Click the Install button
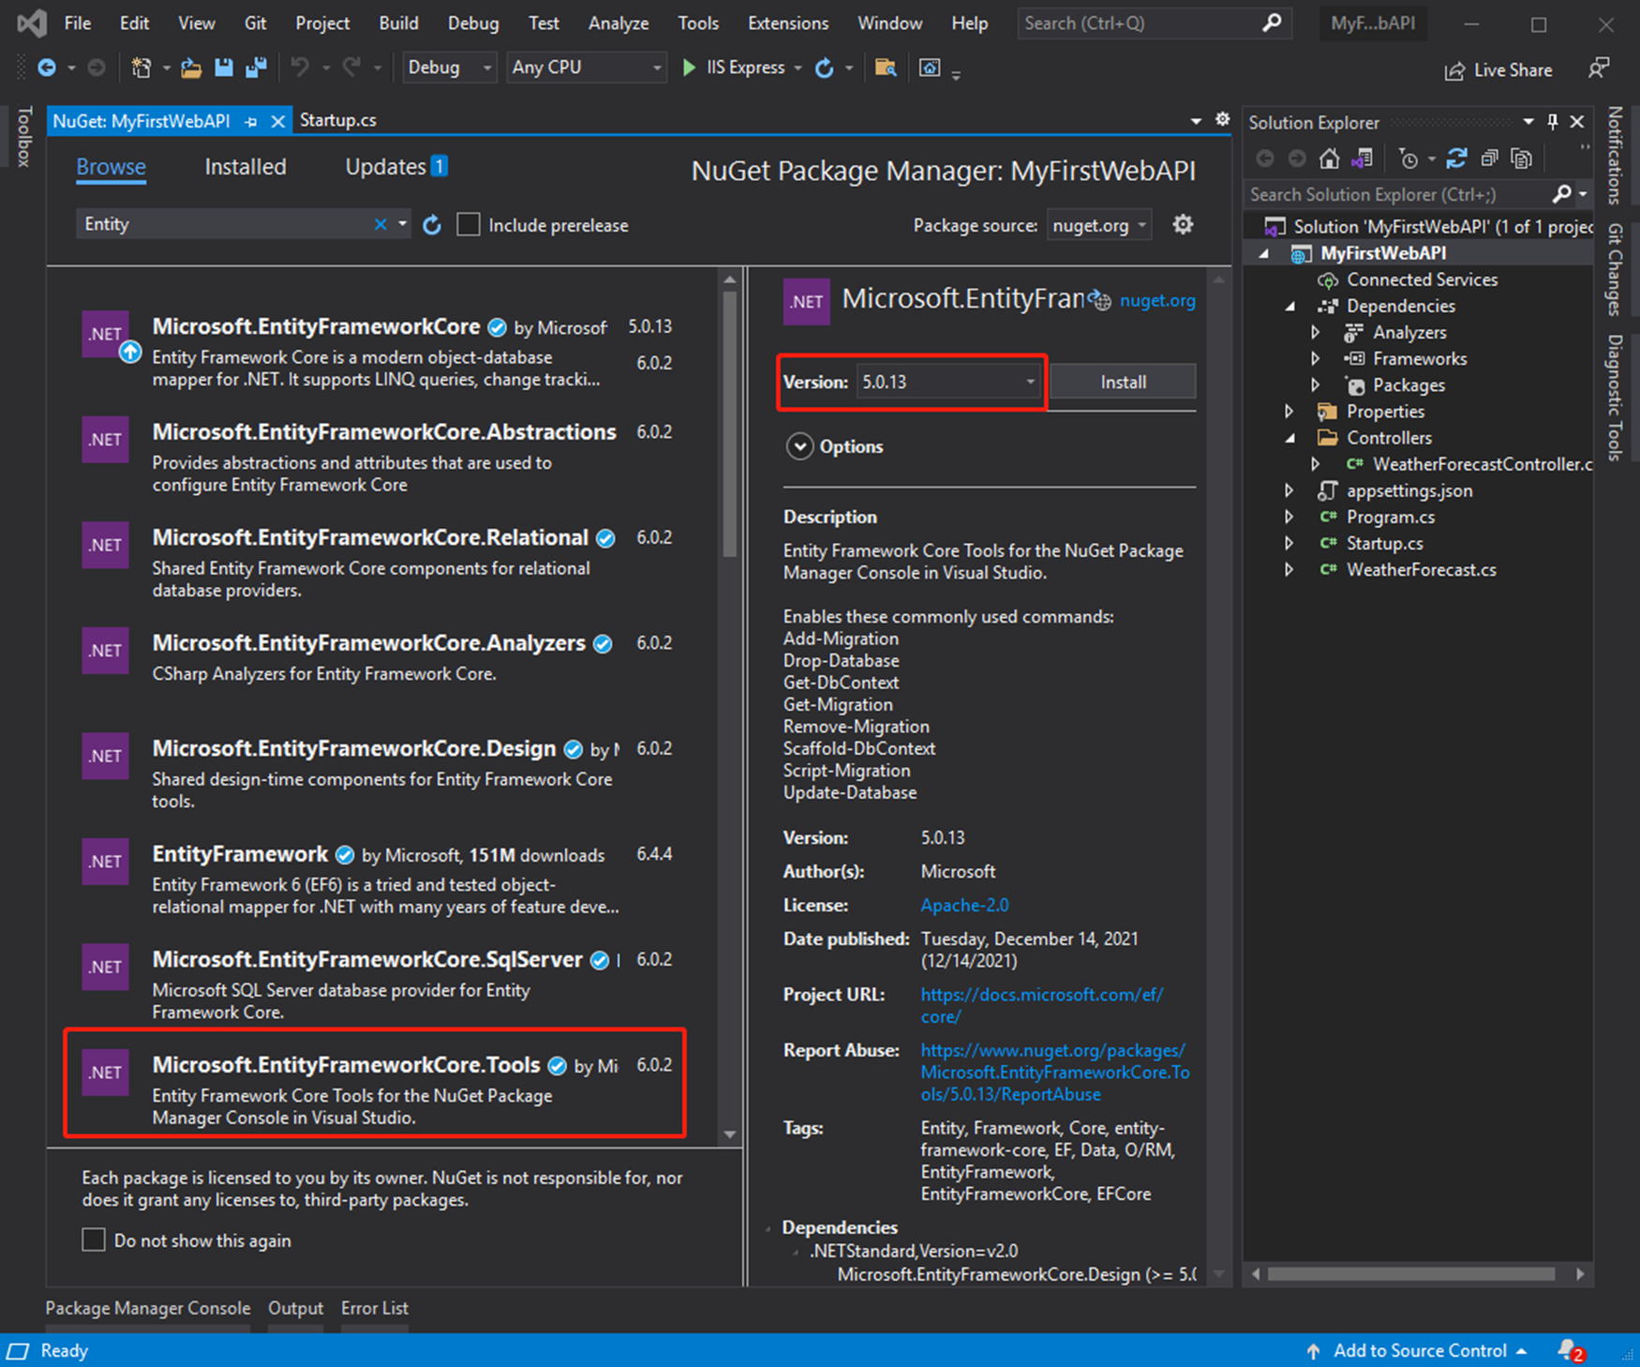Screen dimensions: 1640x1367 1123,382
